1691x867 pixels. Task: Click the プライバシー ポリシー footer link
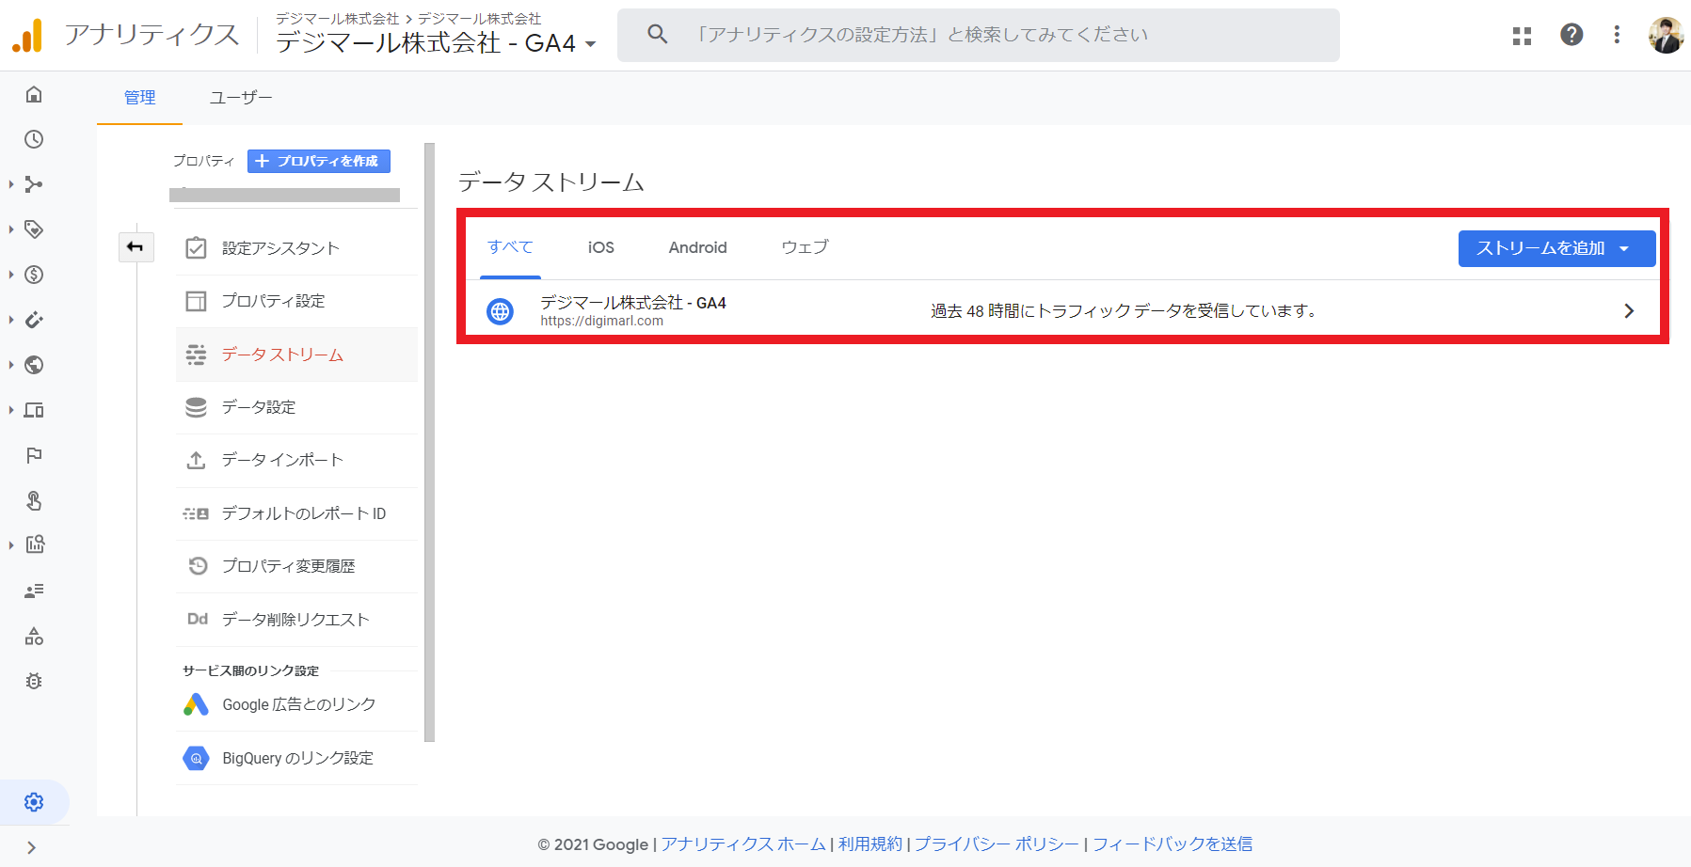click(x=997, y=844)
